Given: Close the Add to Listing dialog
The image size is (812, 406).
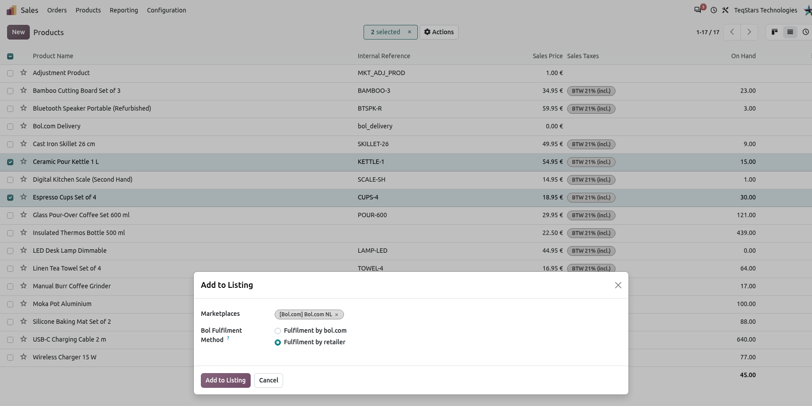Looking at the screenshot, I should point(618,285).
